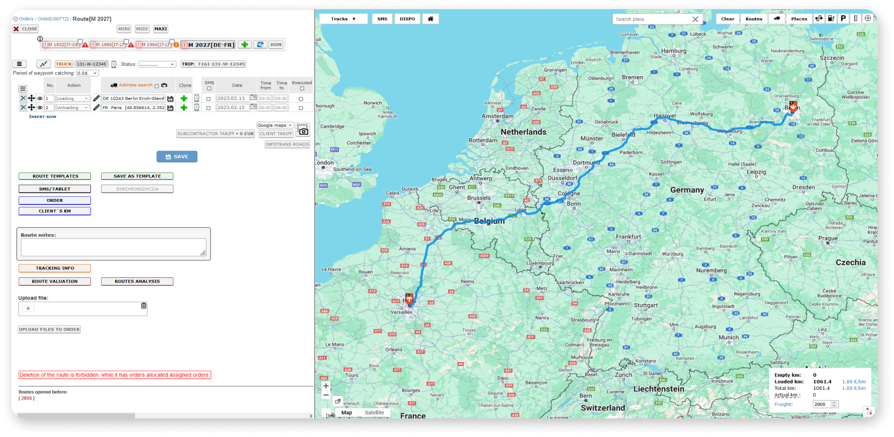Mark the Unloading row as Executed

pyautogui.click(x=301, y=108)
